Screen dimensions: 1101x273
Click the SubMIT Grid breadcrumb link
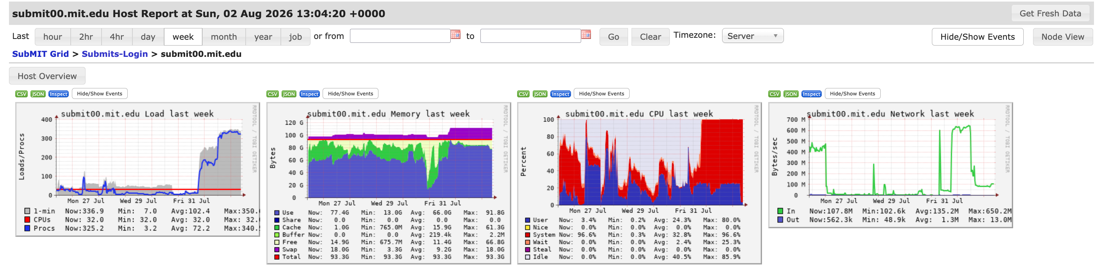[x=40, y=54]
